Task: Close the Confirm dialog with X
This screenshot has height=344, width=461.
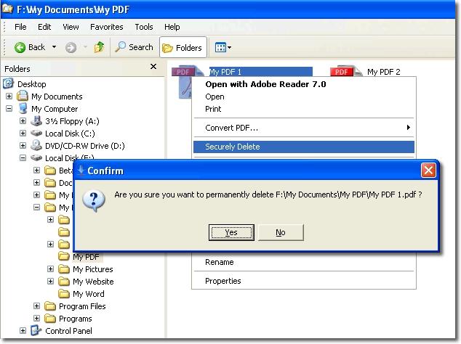Action: (428, 171)
